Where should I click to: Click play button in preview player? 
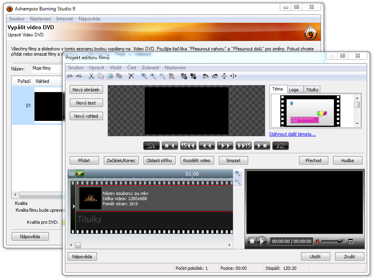click(x=262, y=241)
